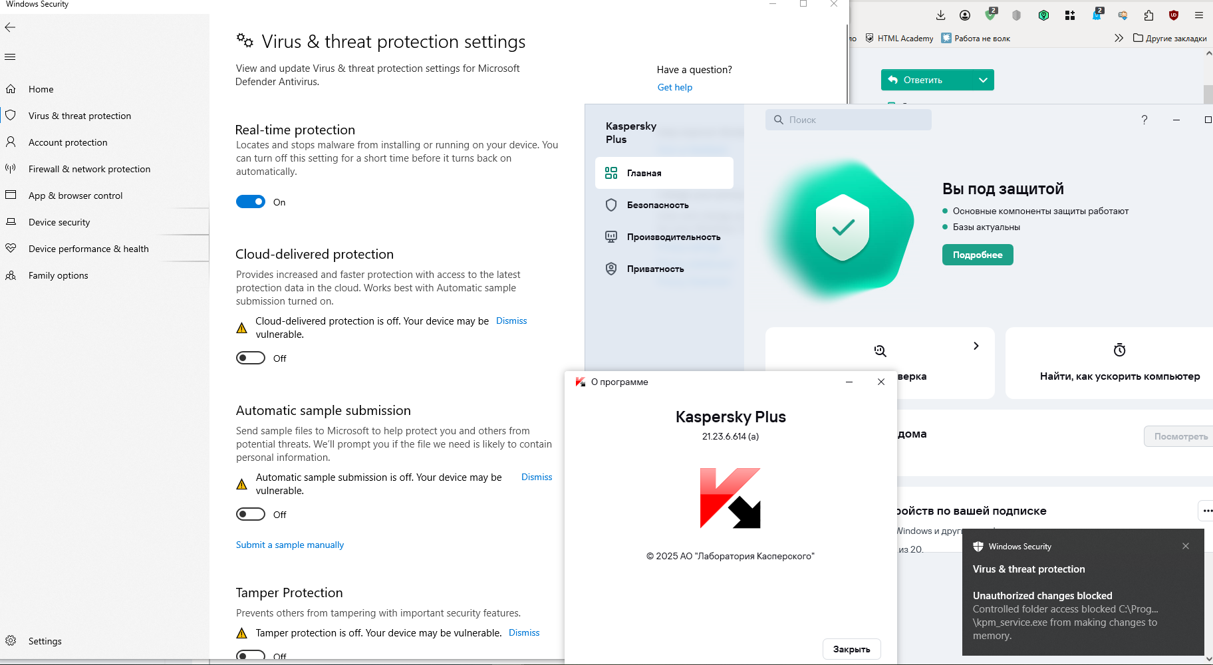This screenshot has width=1213, height=665.
Task: Go to Device security
Action: (59, 222)
